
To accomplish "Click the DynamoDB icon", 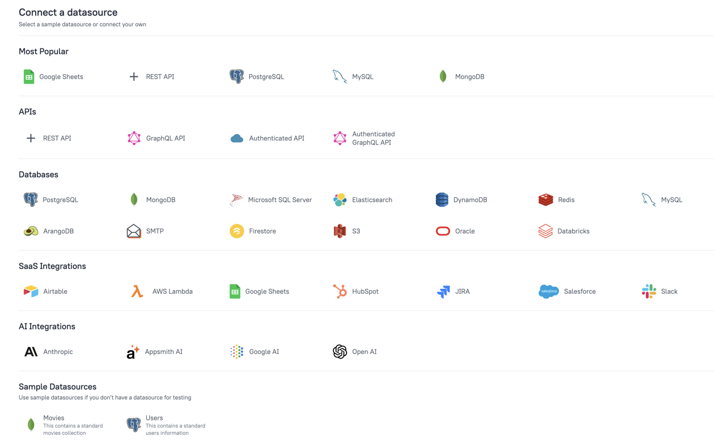I will pyautogui.click(x=442, y=200).
